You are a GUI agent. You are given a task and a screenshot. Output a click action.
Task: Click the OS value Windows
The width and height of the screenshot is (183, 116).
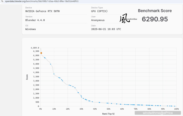(x=30, y=29)
